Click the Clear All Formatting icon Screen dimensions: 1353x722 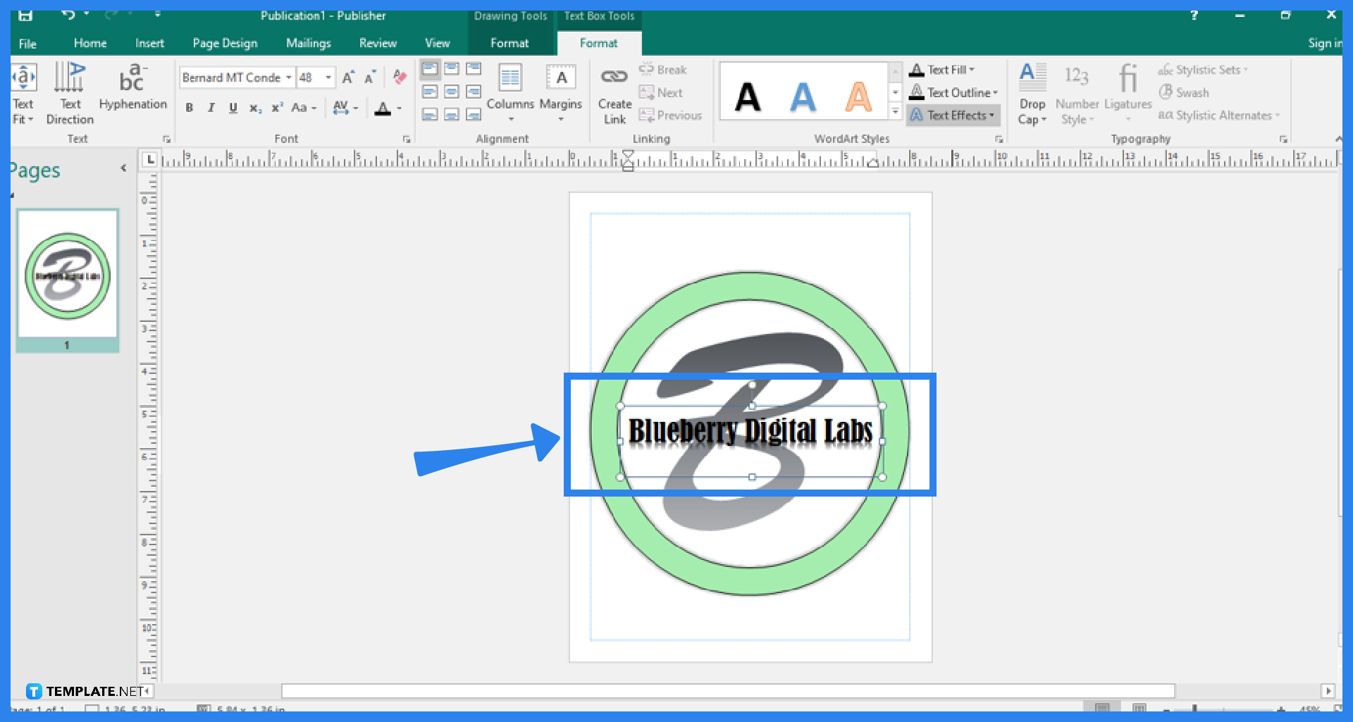(x=400, y=77)
